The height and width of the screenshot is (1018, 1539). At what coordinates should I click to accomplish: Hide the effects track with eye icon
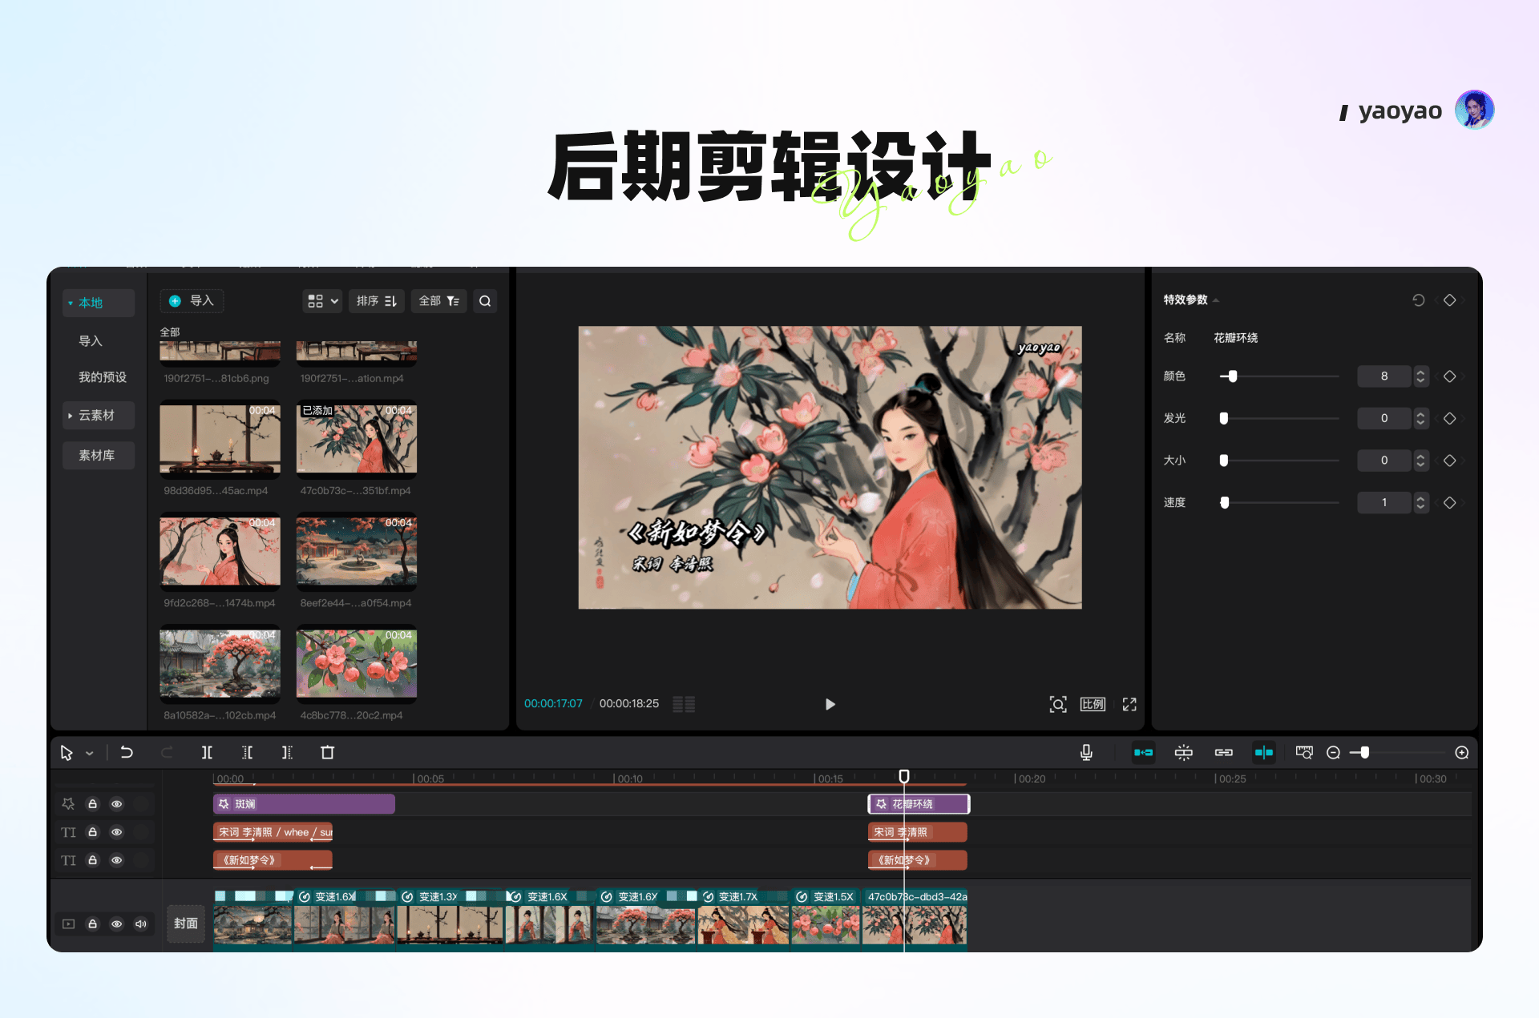(x=117, y=804)
